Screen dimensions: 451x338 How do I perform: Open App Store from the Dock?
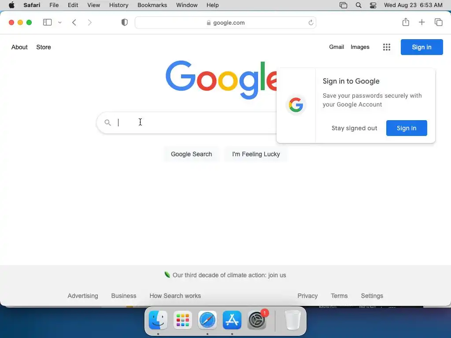[x=232, y=320]
